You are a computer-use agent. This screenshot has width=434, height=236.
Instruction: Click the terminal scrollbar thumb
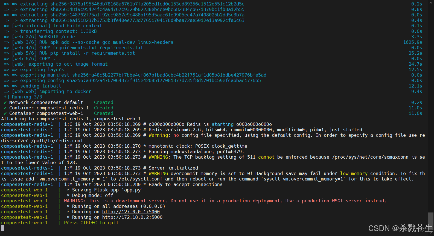point(431,222)
